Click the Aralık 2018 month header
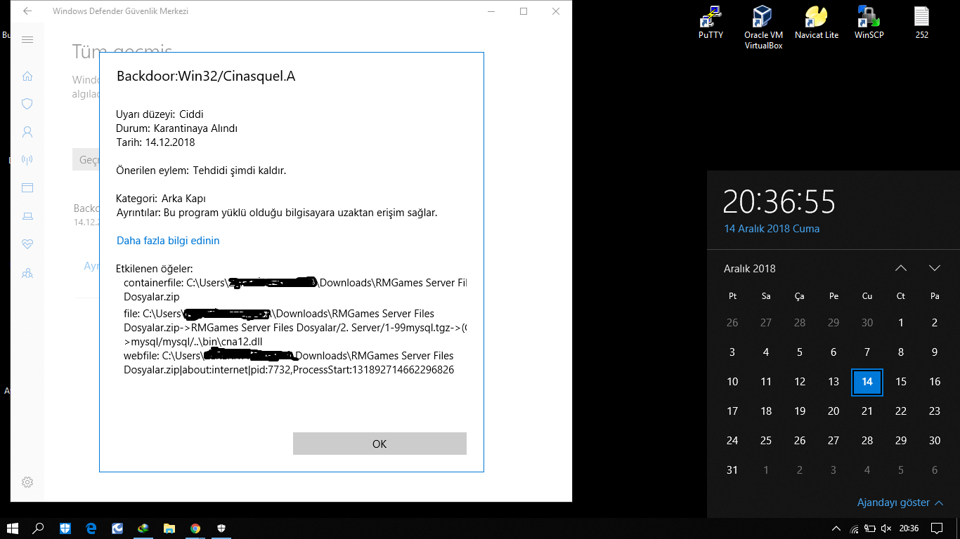The width and height of the screenshot is (960, 539). click(x=750, y=268)
